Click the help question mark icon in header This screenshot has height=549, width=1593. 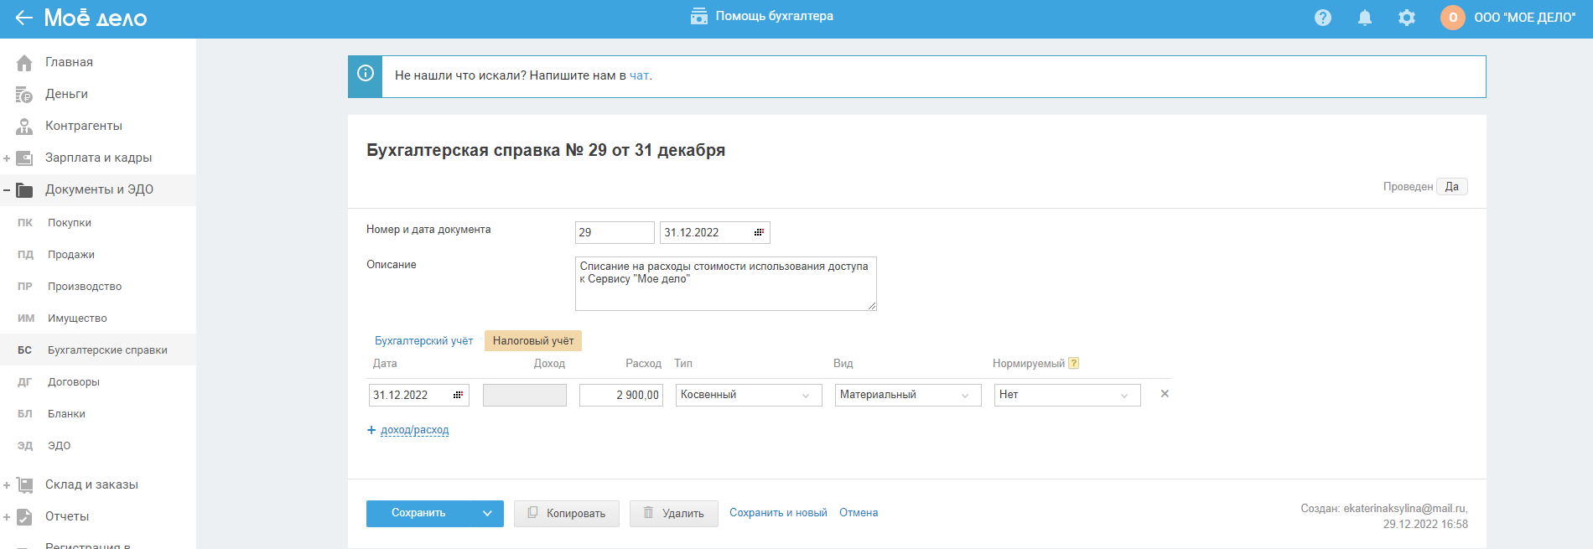(1323, 18)
